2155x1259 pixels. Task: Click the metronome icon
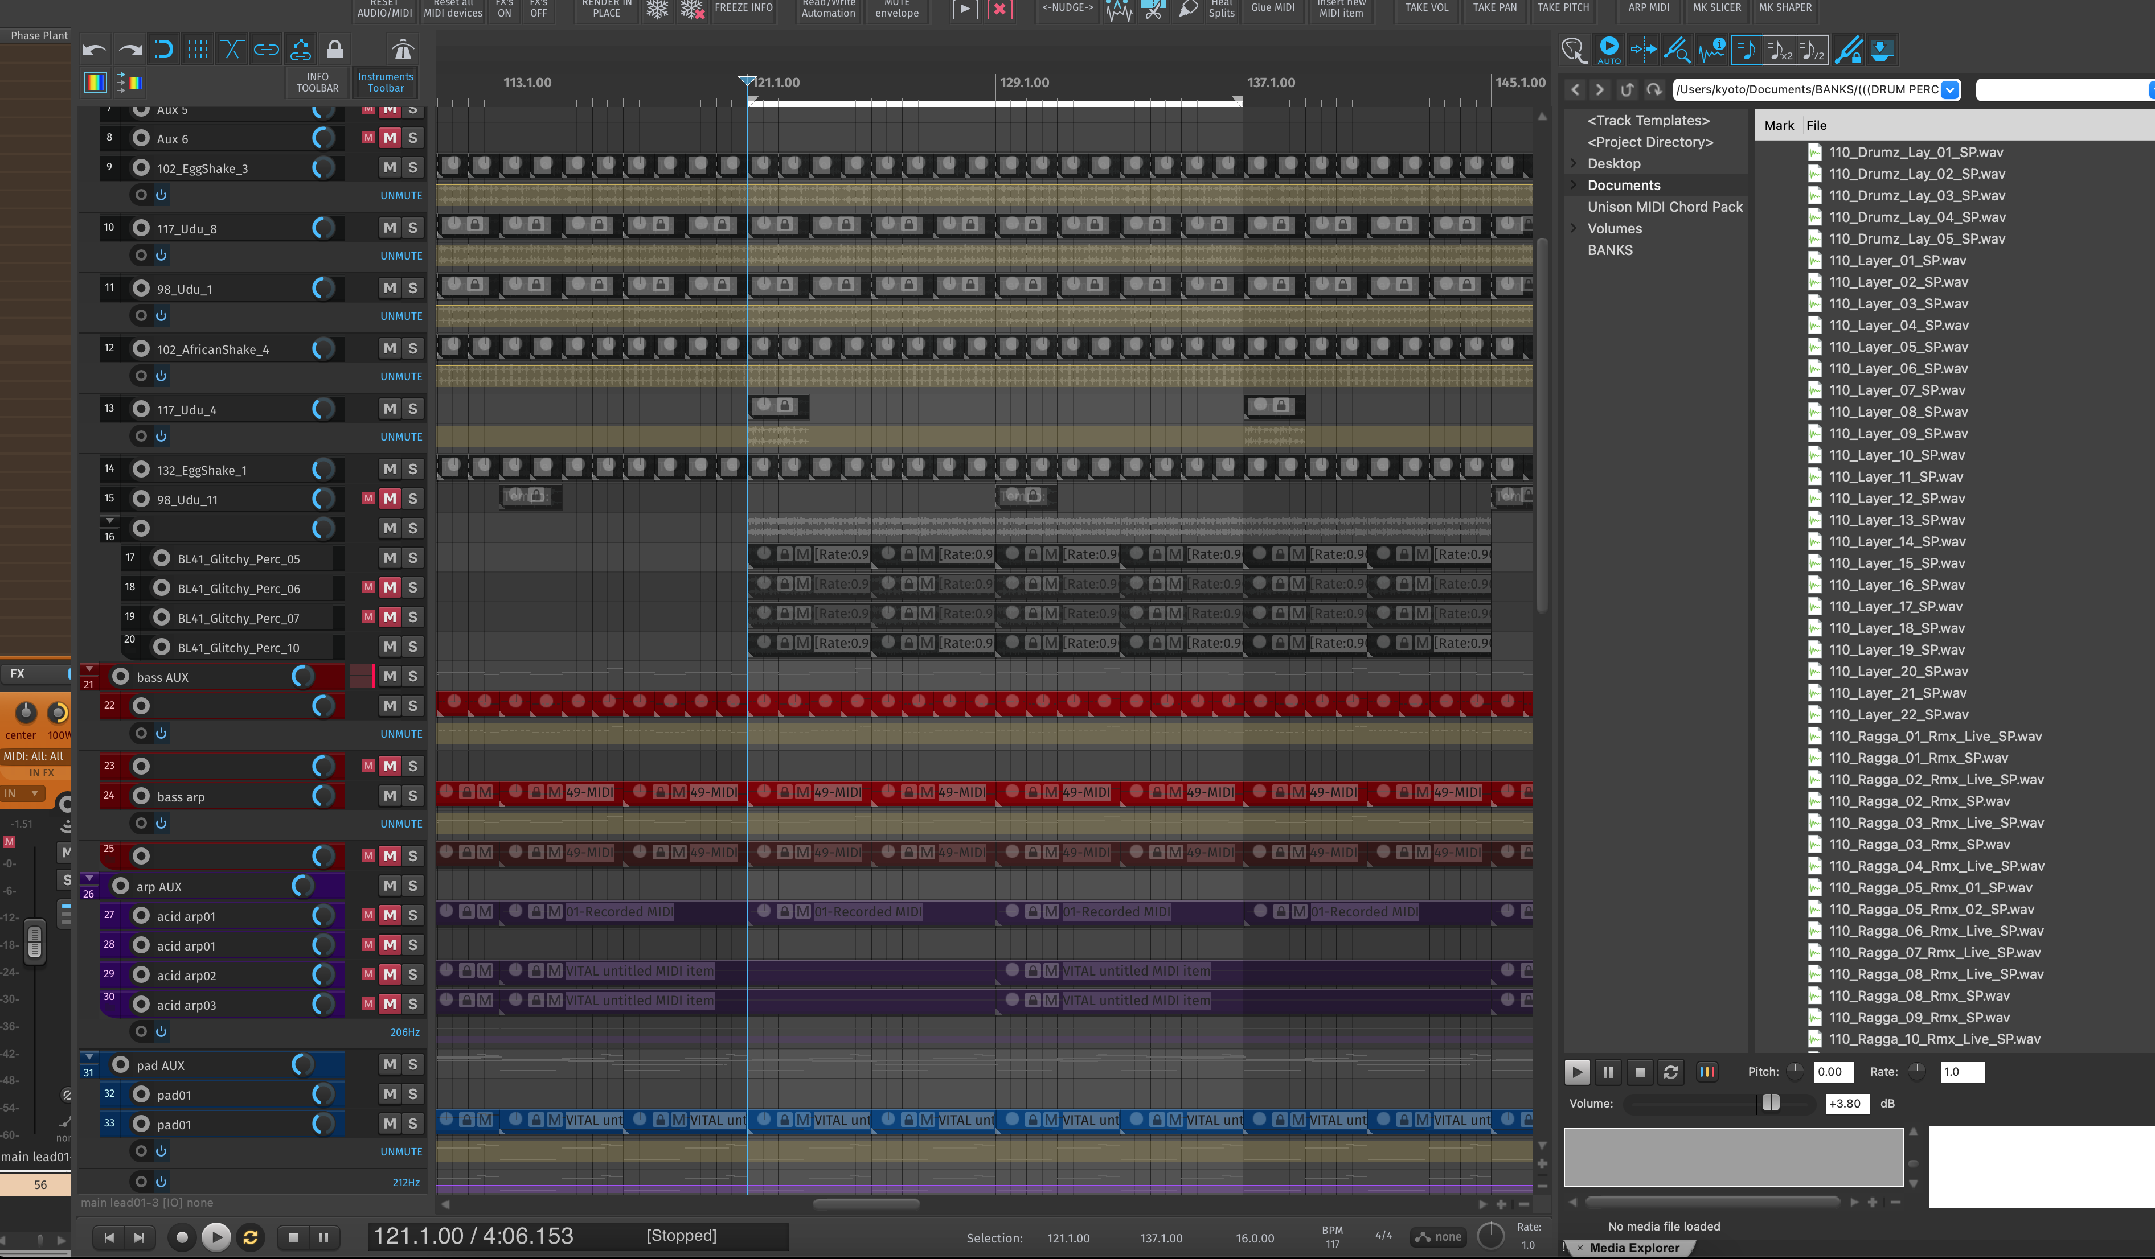pyautogui.click(x=402, y=49)
